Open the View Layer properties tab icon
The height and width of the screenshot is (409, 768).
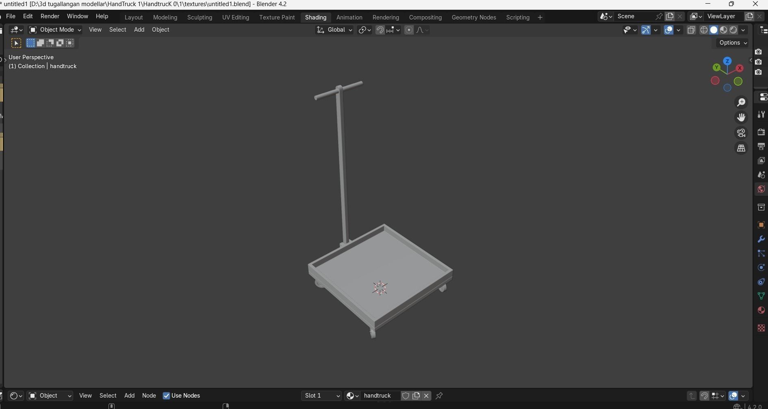point(761,160)
